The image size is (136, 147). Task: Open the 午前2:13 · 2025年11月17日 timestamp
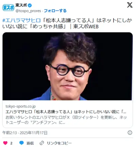pyautogui.click(x=25, y=133)
